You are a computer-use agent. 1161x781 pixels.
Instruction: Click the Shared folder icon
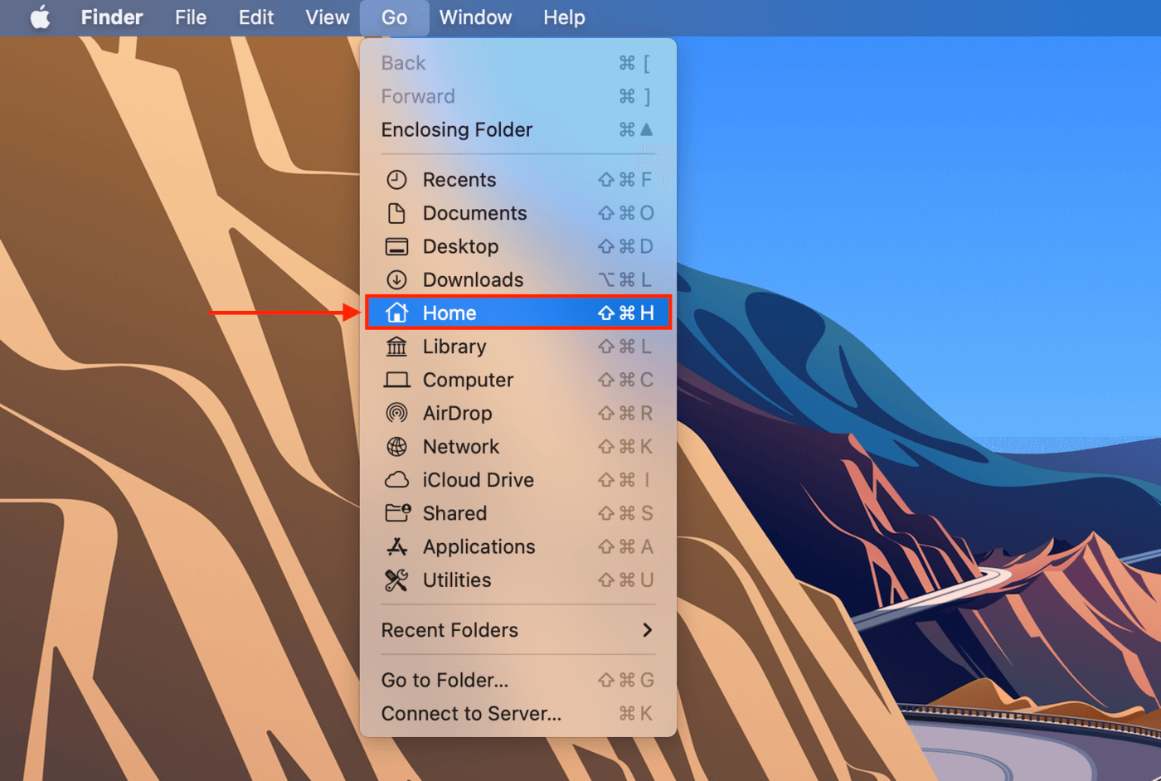[397, 513]
